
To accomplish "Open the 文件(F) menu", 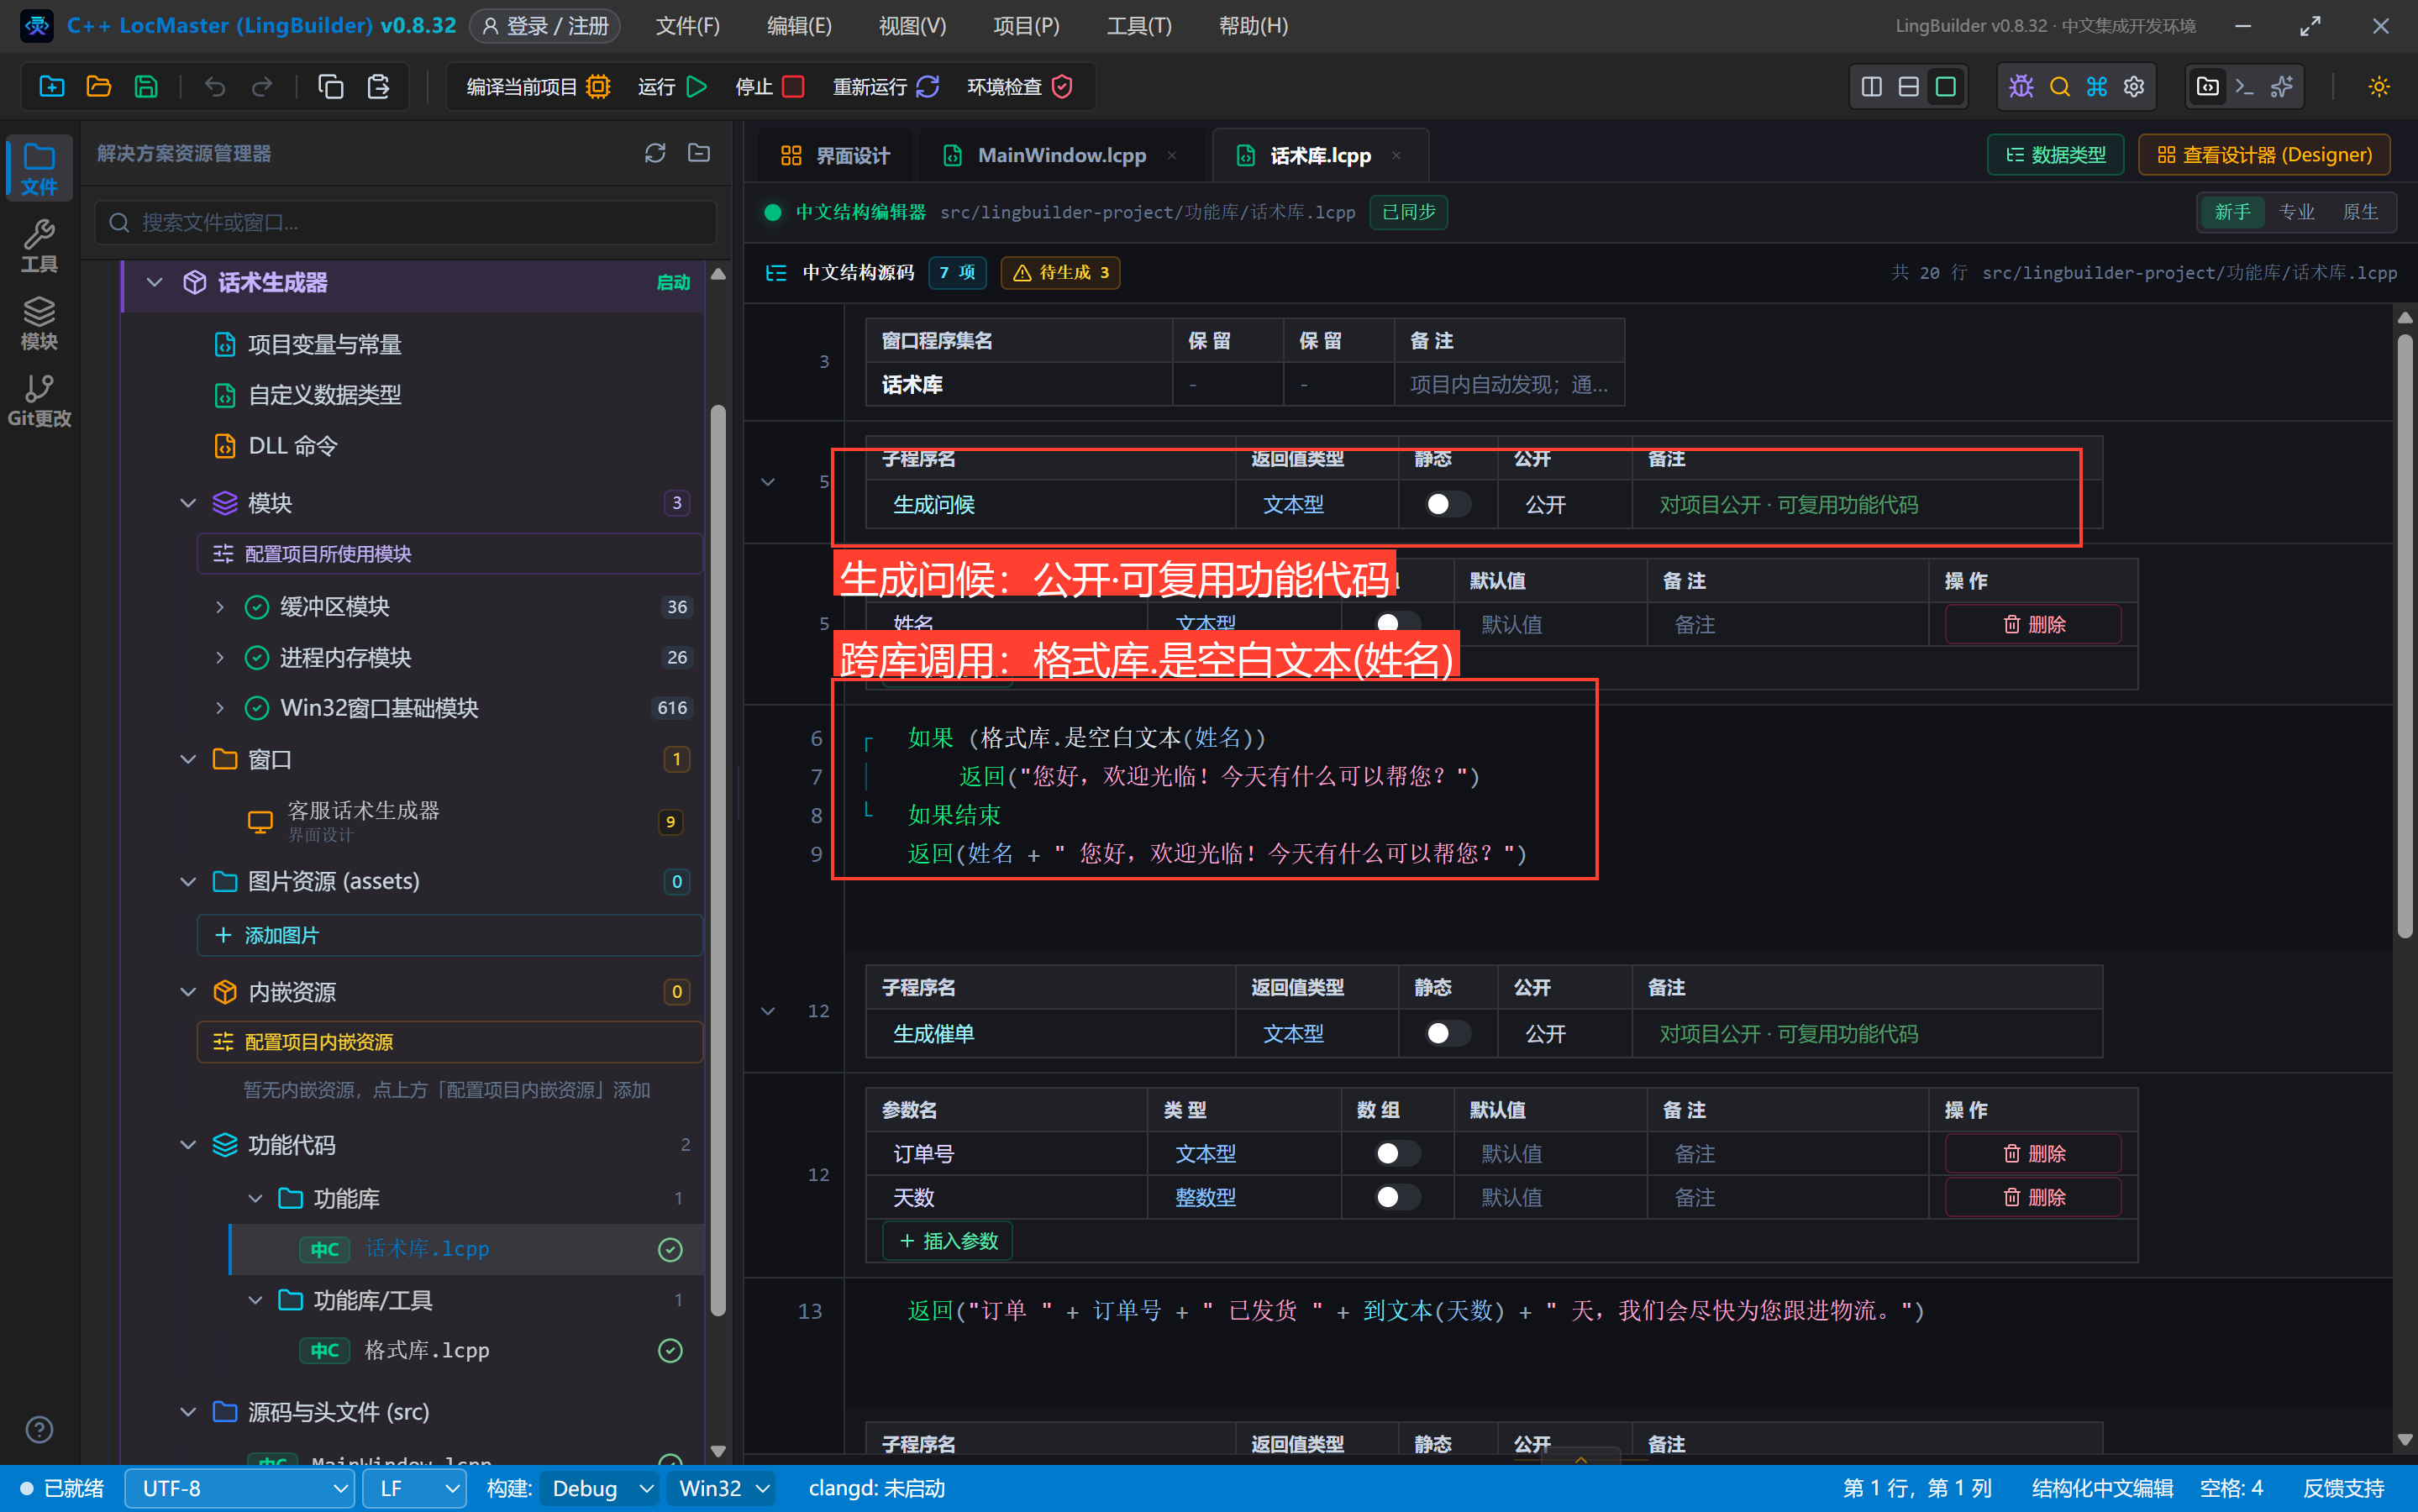I will 687,26.
